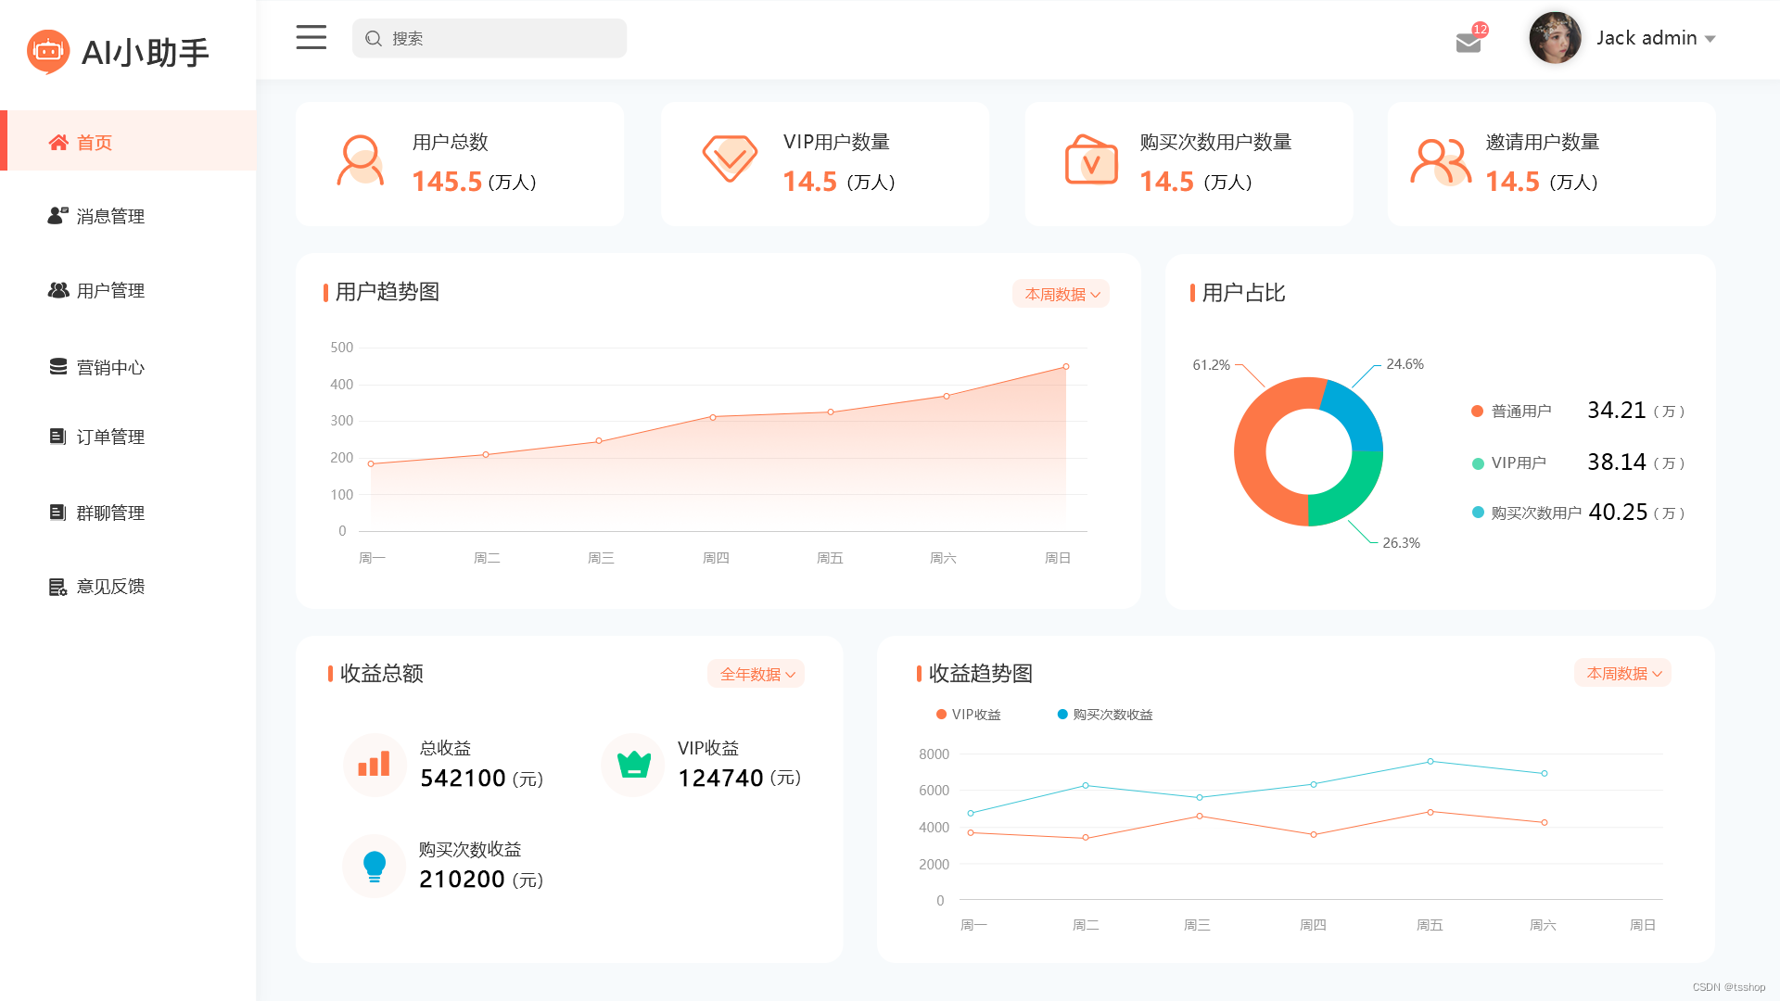The width and height of the screenshot is (1780, 1001).
Task: Click the 购买次数收益 lightbulb icon
Action: click(x=374, y=867)
